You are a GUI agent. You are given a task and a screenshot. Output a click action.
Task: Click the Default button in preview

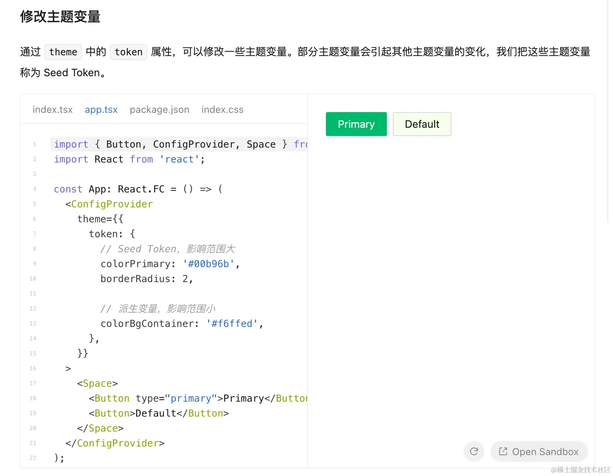coord(422,124)
